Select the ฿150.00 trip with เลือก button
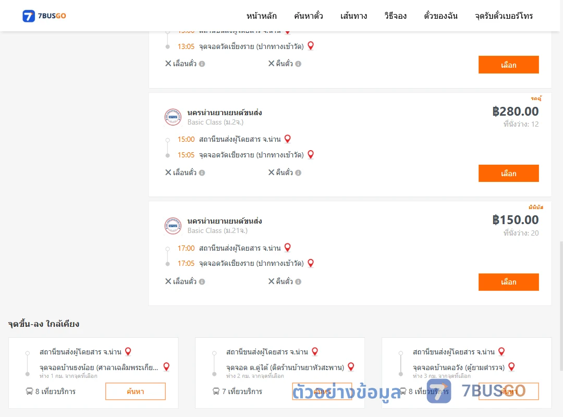The image size is (563, 417). [508, 282]
